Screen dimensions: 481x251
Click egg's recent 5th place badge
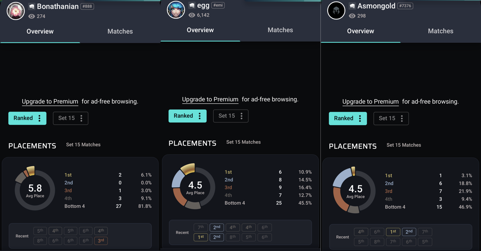coord(248,237)
